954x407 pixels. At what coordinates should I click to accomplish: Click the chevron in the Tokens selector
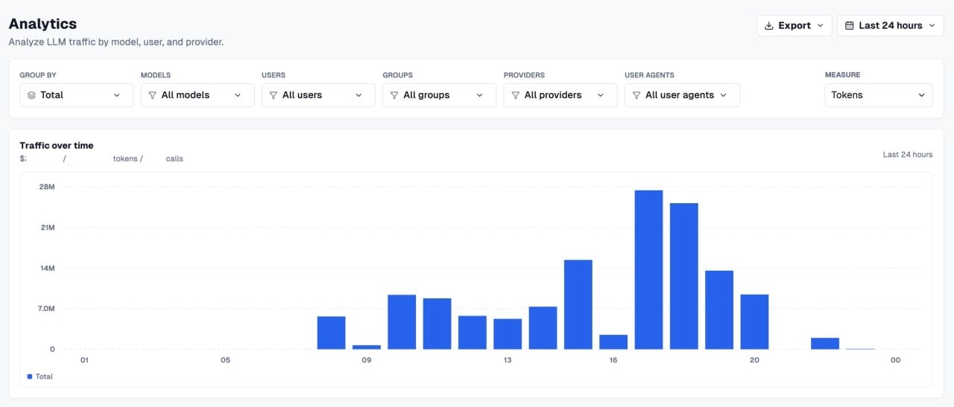(922, 95)
